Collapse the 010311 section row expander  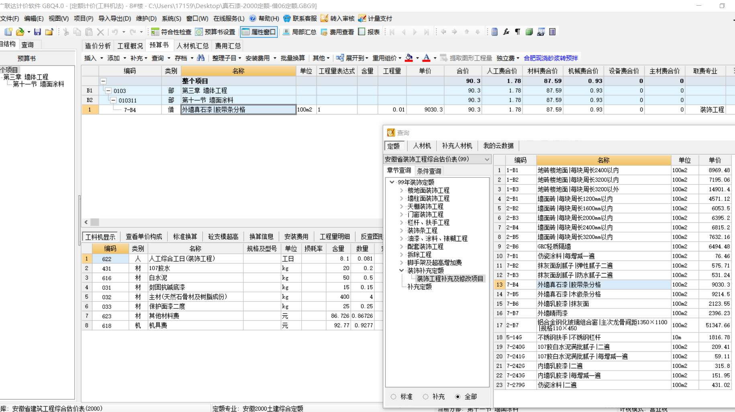(113, 100)
